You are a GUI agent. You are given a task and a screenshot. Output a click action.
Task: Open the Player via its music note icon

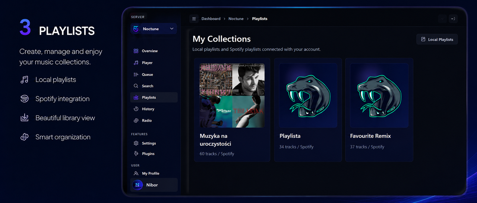pyautogui.click(x=136, y=63)
